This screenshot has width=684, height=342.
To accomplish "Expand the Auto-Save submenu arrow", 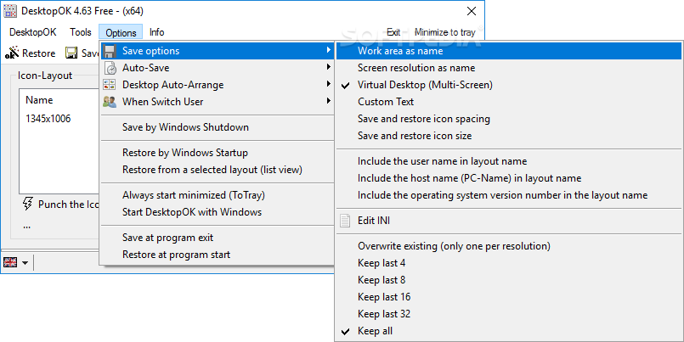I will point(328,68).
